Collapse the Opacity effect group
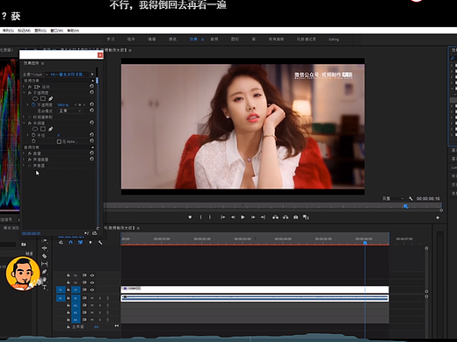This screenshot has height=342, width=457. pos(24,93)
